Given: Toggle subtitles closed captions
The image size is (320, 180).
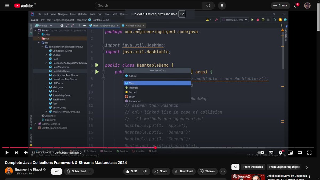Looking at the screenshot, I should coord(271,153).
